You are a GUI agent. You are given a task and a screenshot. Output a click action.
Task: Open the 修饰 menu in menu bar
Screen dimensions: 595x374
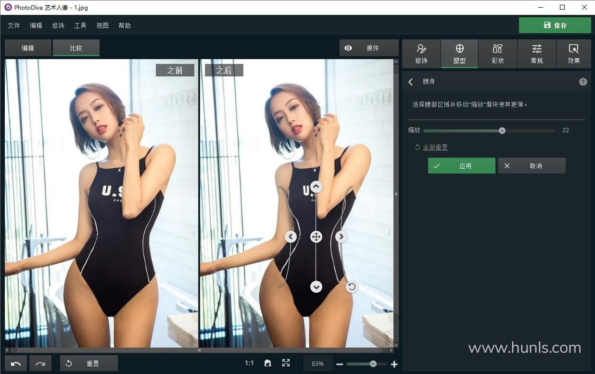pos(58,25)
